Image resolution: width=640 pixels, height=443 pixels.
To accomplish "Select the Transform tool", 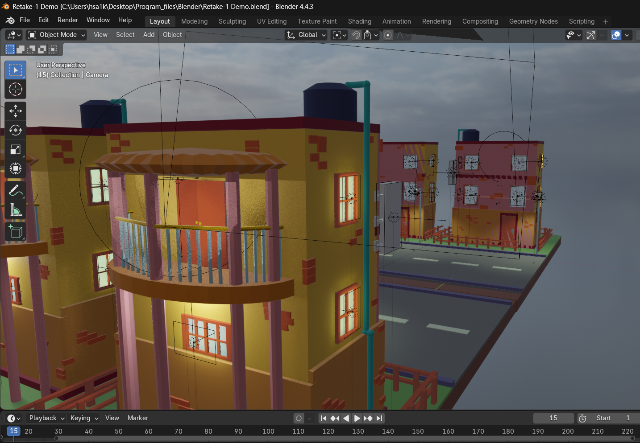I will [x=16, y=168].
